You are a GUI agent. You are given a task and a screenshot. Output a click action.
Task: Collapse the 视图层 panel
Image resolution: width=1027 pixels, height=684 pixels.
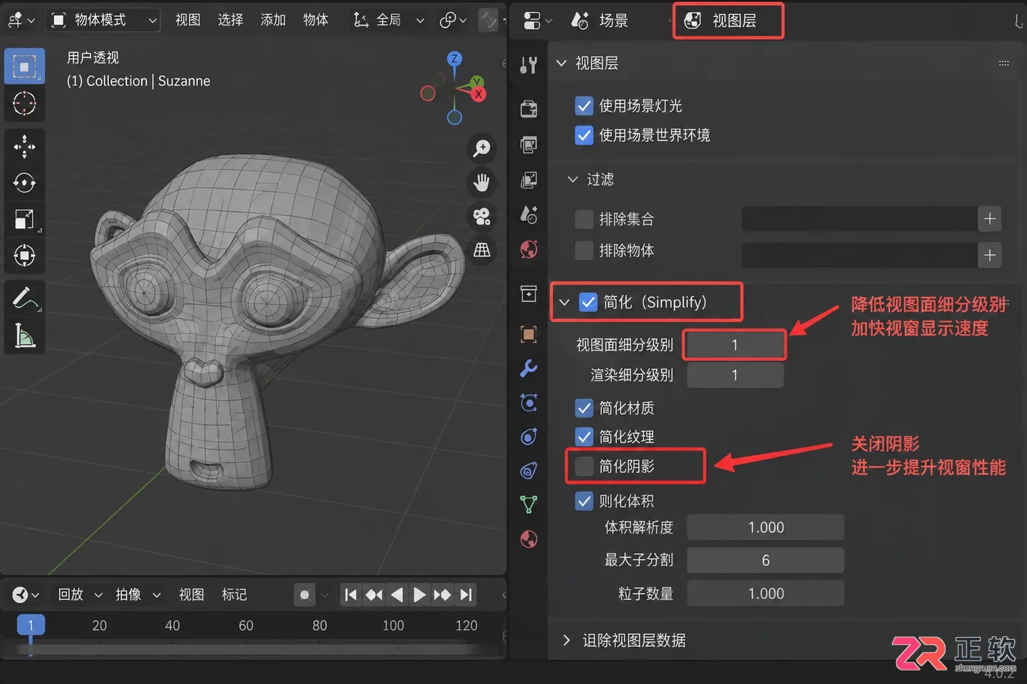click(562, 63)
